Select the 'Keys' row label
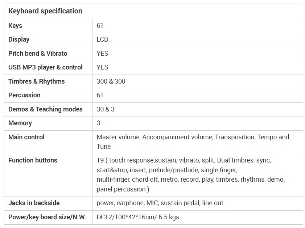The width and height of the screenshot is (305, 228). point(15,26)
